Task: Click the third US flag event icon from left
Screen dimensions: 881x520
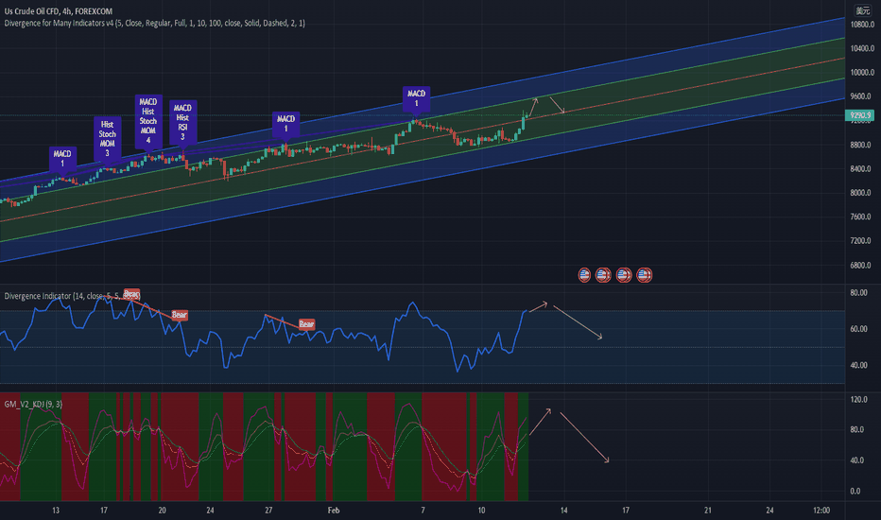Action: (x=624, y=275)
